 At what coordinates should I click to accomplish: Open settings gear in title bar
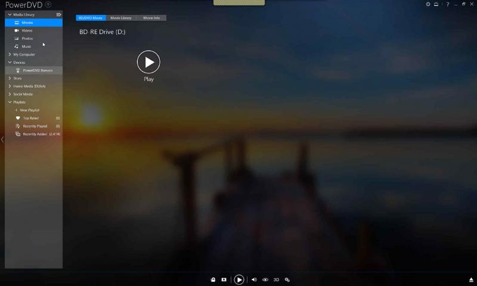pyautogui.click(x=428, y=4)
